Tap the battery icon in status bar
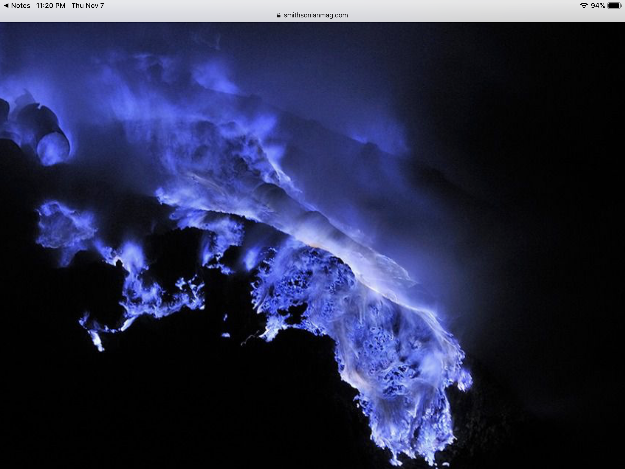Image resolution: width=625 pixels, height=469 pixels. [614, 6]
